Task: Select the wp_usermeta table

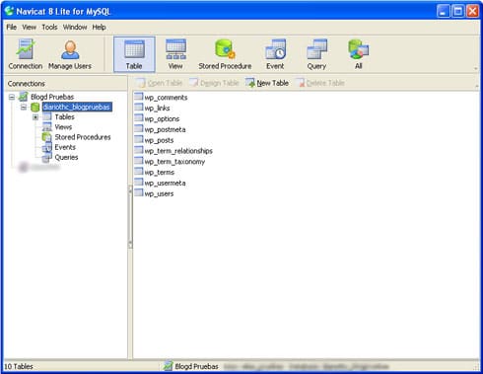Action: [165, 183]
